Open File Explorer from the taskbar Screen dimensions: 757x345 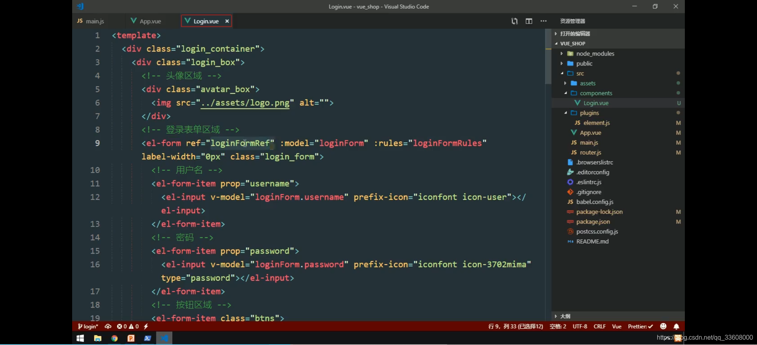tap(97, 338)
